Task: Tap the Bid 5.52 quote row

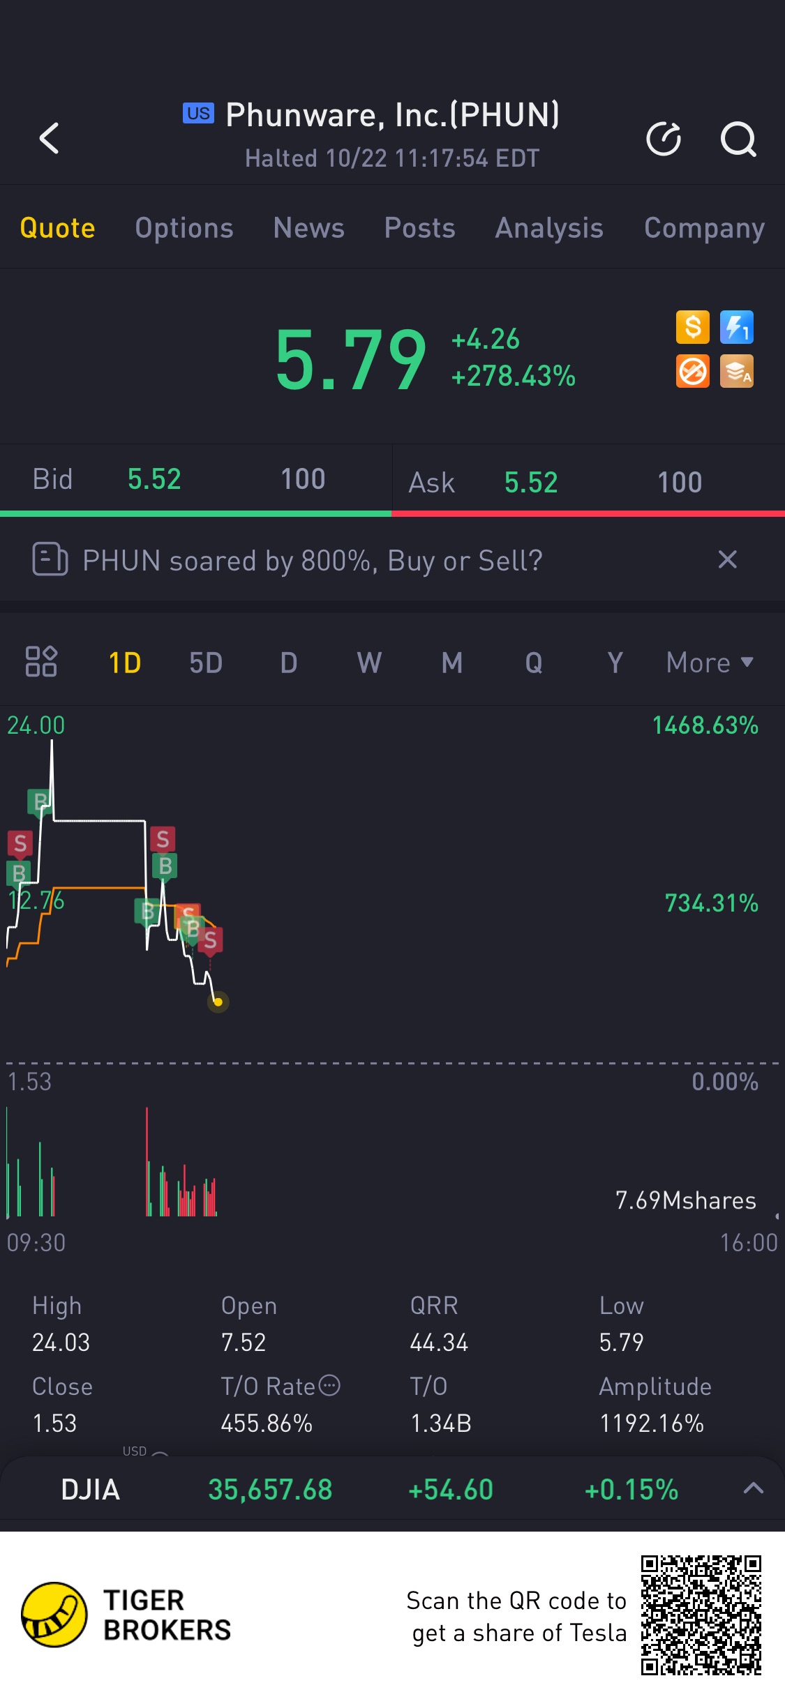Action: (195, 480)
